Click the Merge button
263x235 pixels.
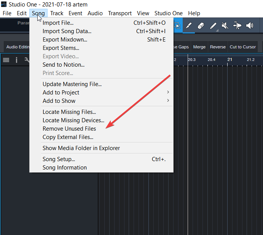coord(199,47)
